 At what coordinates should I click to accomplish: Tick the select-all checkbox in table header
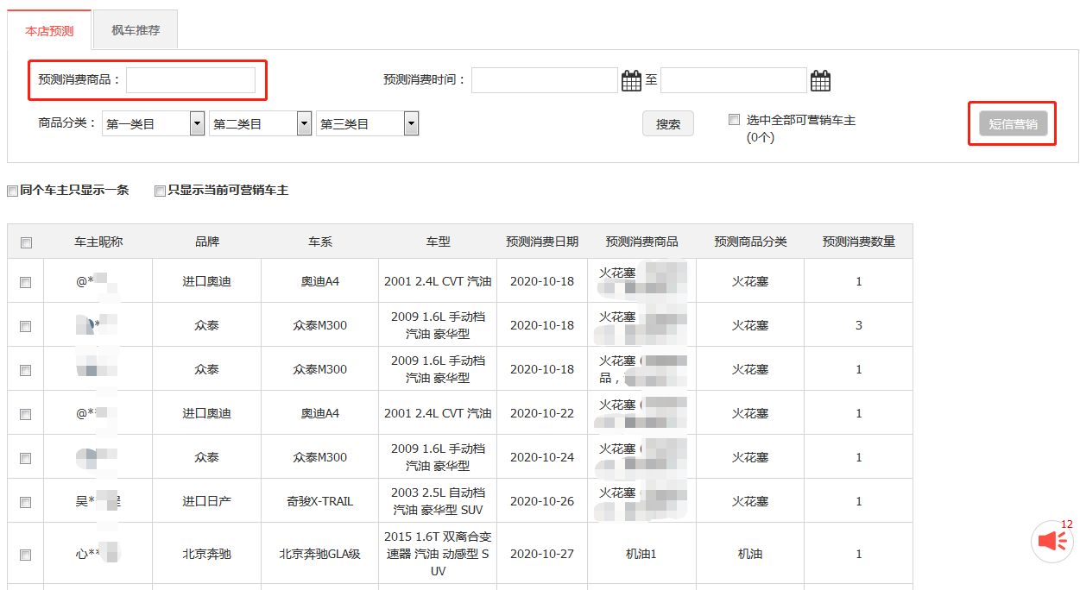pyautogui.click(x=26, y=242)
